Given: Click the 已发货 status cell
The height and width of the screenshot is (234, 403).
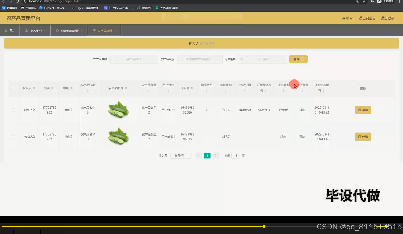Looking at the screenshot, I should 283,110.
